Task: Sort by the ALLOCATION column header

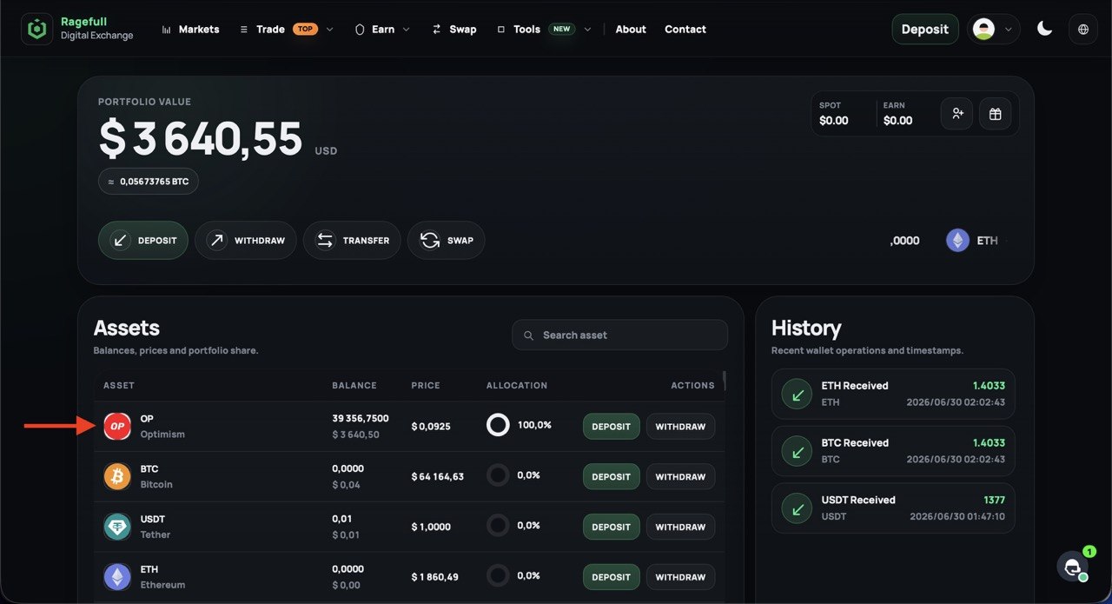Action: pyautogui.click(x=517, y=385)
